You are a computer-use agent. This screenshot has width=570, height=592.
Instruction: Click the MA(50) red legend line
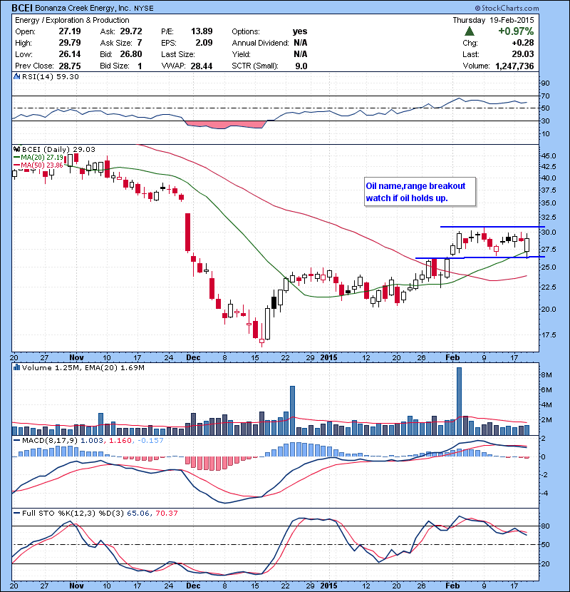click(17, 165)
